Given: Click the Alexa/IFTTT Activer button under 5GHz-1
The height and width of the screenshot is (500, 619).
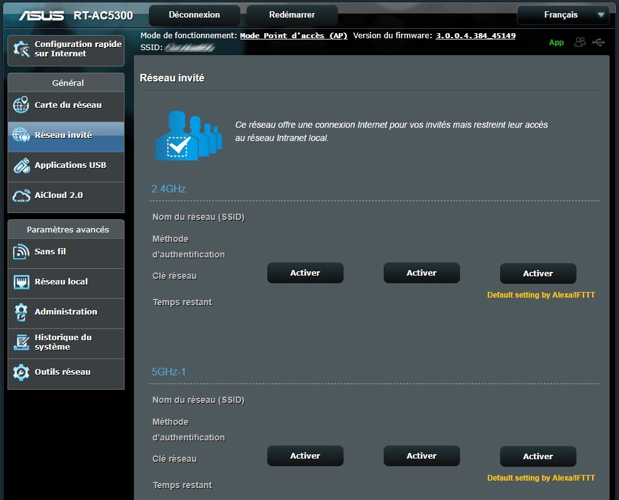Looking at the screenshot, I should click(538, 456).
